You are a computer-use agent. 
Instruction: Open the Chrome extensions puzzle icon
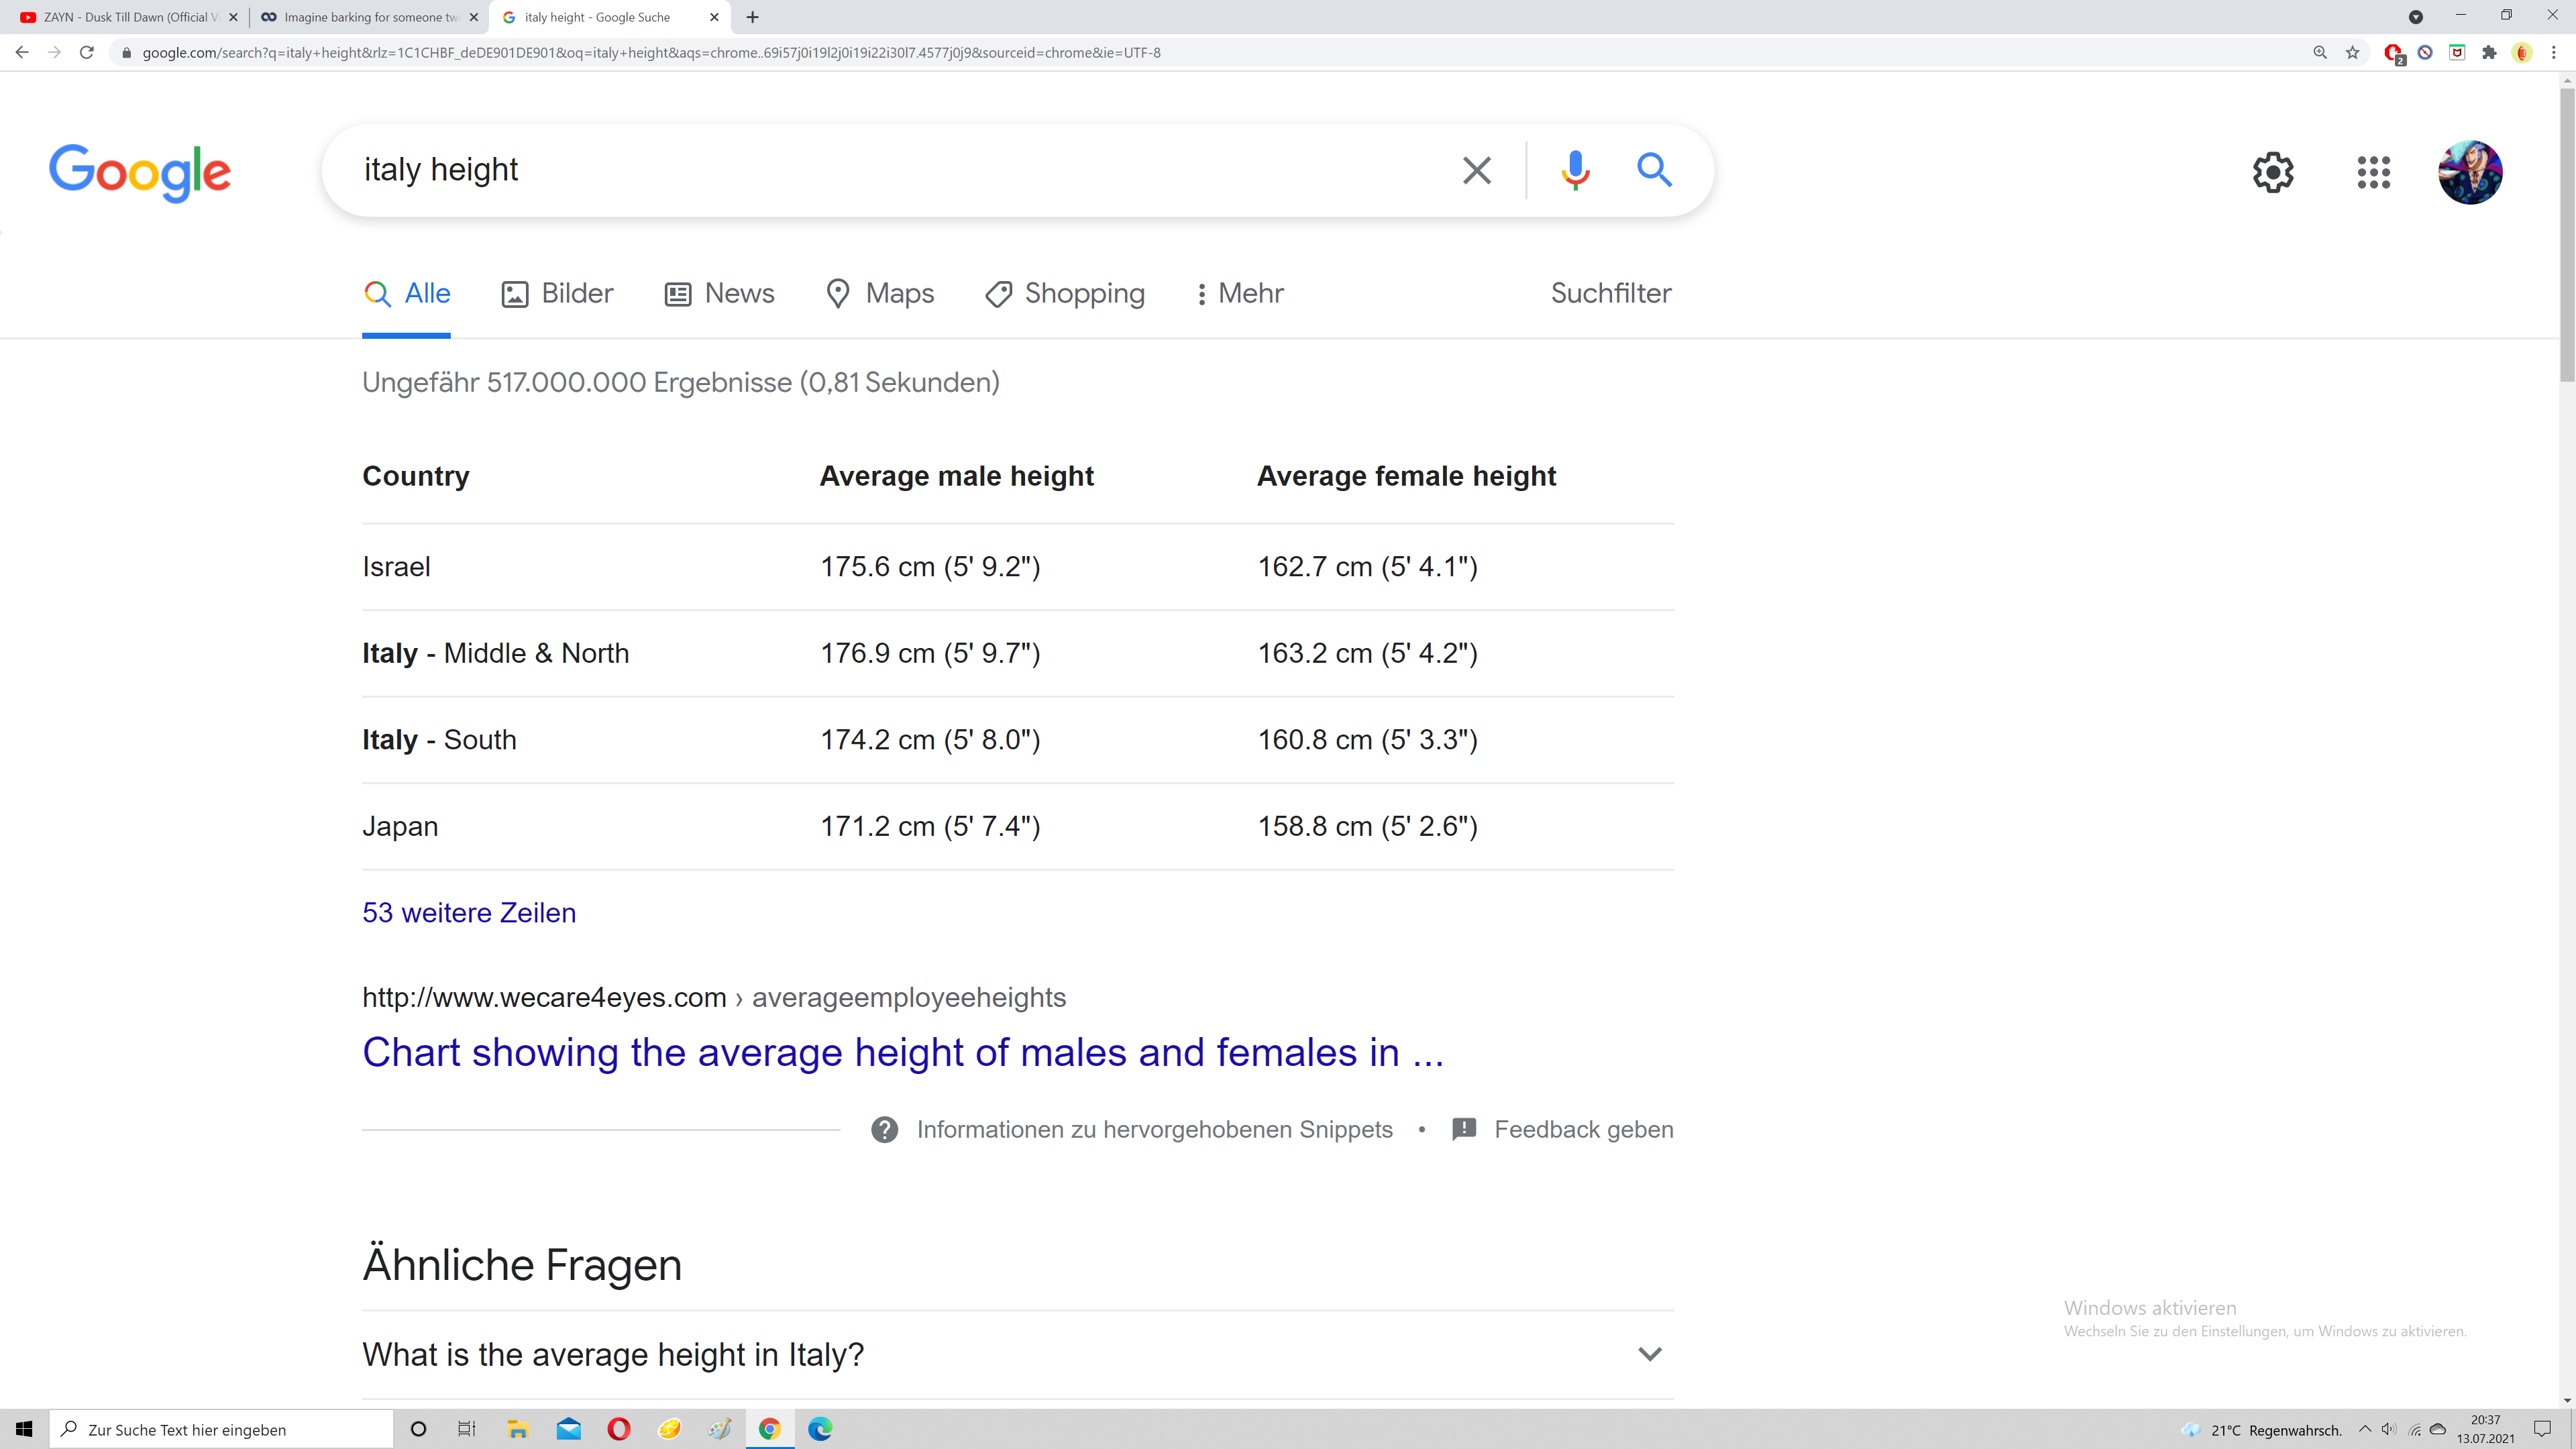click(x=2490, y=53)
